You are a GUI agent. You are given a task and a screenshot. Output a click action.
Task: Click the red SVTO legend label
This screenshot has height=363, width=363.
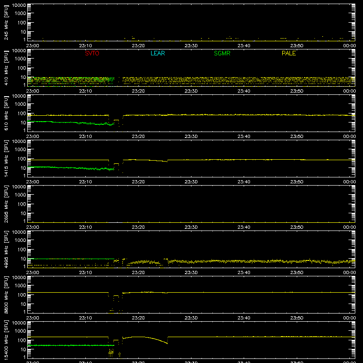pyautogui.click(x=92, y=53)
